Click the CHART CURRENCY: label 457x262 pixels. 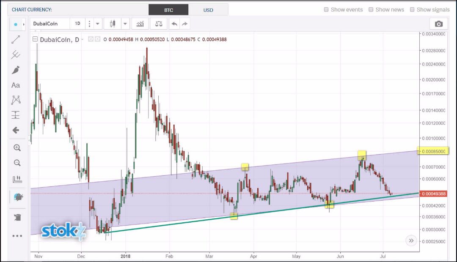click(32, 10)
